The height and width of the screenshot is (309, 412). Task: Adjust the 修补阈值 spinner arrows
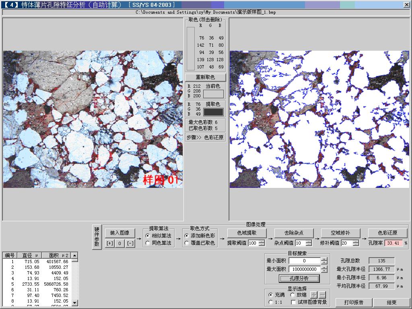[x=355, y=243]
